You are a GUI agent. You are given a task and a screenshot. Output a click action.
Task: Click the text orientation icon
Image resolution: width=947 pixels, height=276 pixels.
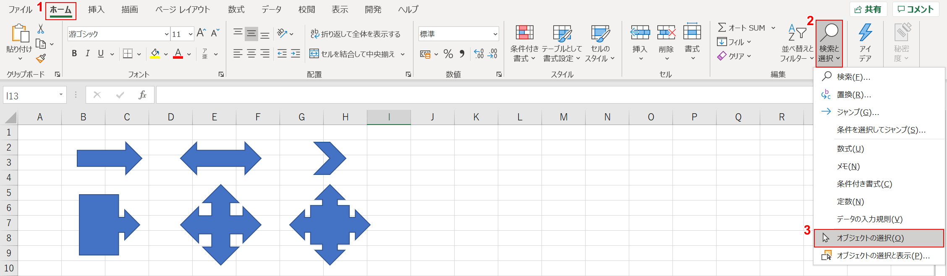[282, 33]
